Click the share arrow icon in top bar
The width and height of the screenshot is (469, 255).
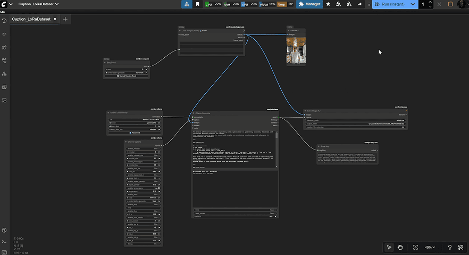tap(360, 4)
